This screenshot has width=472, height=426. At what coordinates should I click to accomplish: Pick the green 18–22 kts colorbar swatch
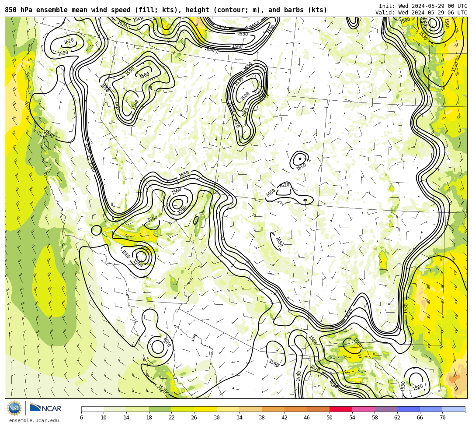point(160,409)
